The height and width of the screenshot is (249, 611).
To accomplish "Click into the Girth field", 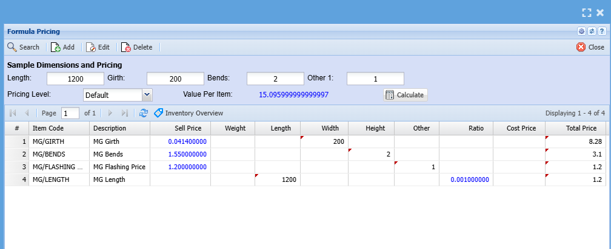I will click(x=175, y=79).
